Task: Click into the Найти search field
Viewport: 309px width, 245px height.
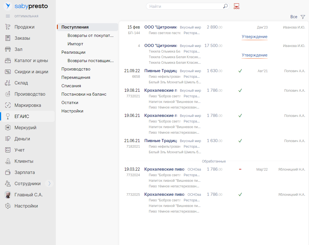Action: pos(184,6)
